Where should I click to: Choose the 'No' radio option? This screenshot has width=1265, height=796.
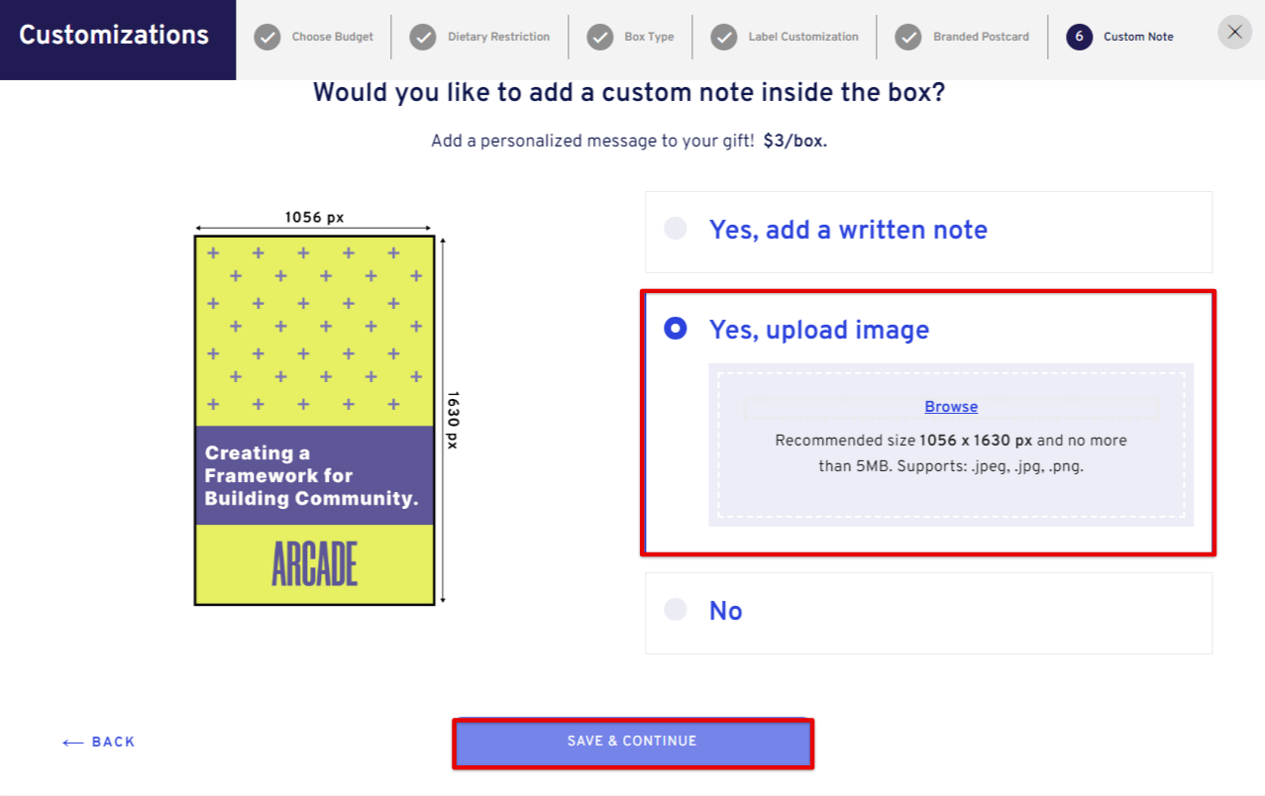point(676,609)
